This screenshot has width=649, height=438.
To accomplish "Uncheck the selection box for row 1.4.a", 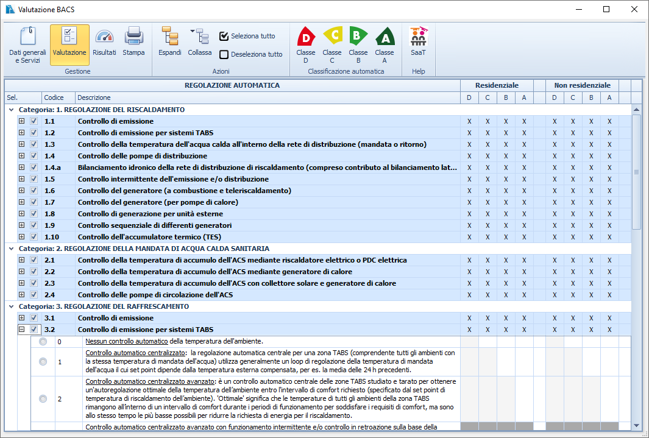I will pyautogui.click(x=34, y=168).
